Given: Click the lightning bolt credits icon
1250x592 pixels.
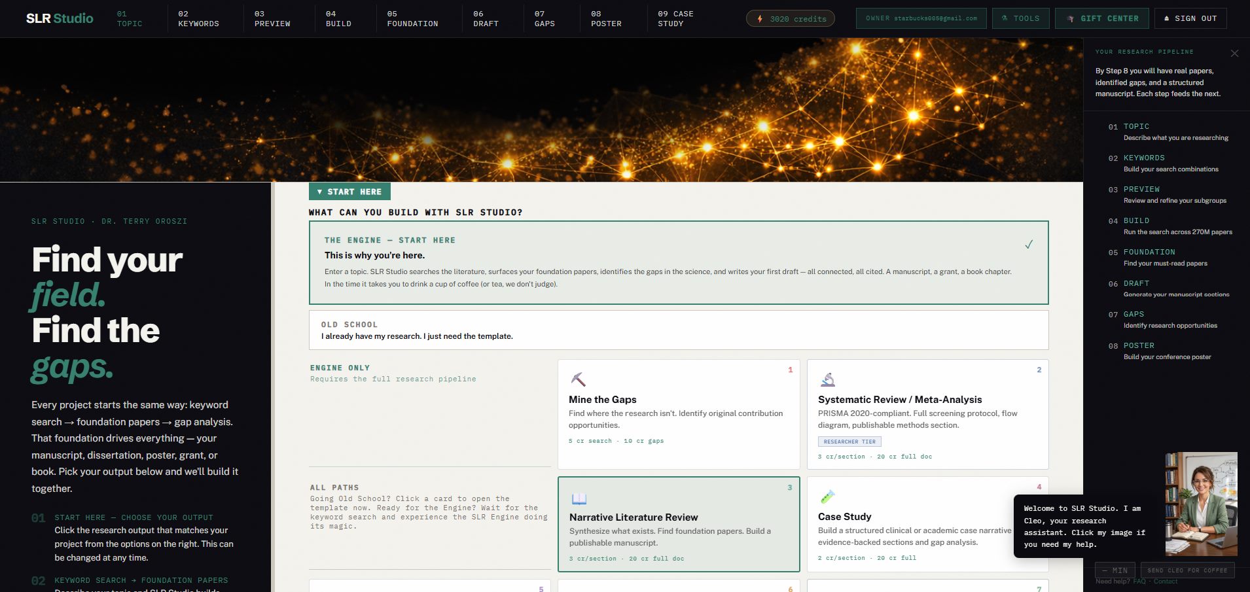Looking at the screenshot, I should [760, 19].
